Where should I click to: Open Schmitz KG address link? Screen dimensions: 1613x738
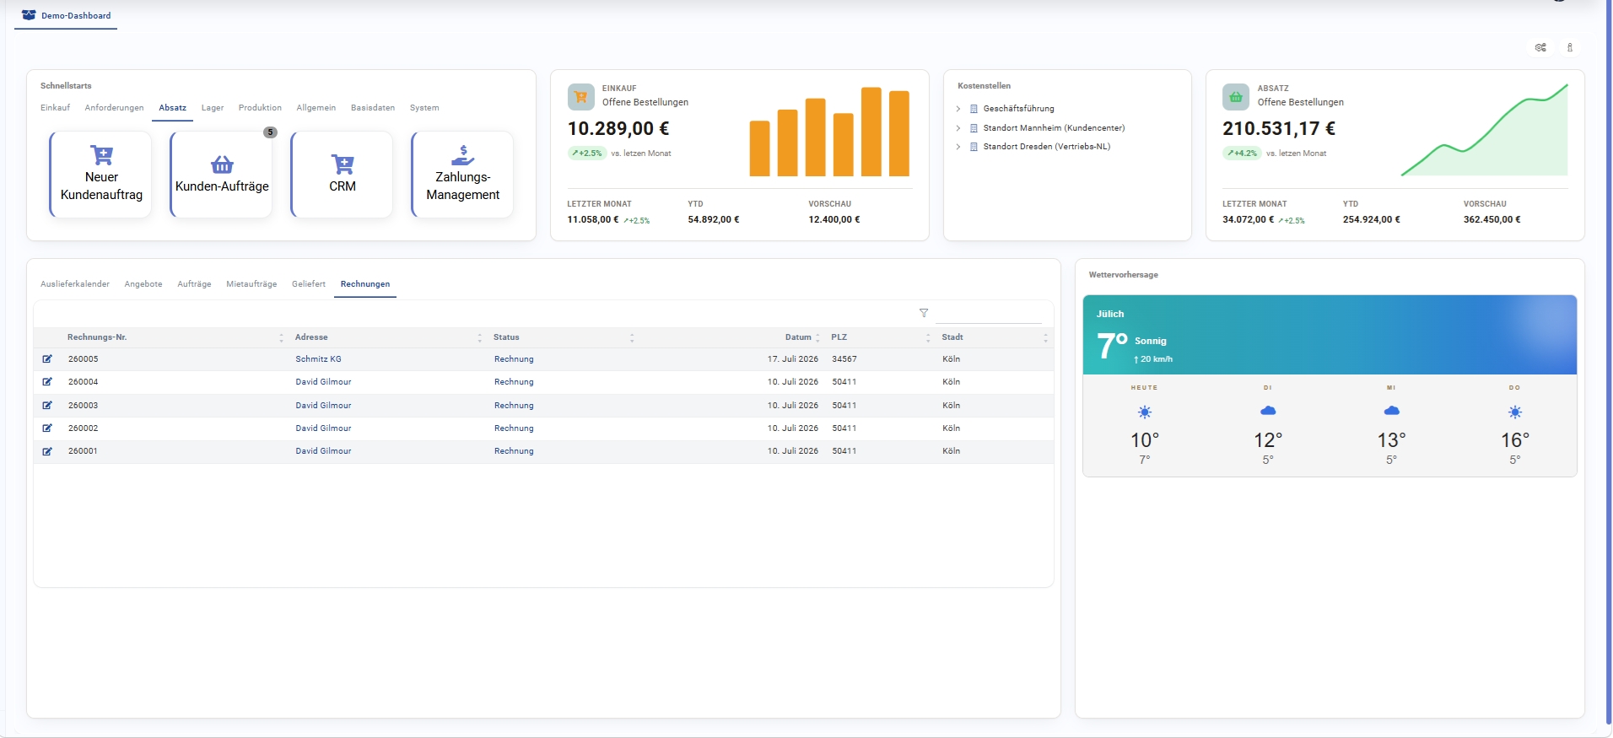(319, 359)
